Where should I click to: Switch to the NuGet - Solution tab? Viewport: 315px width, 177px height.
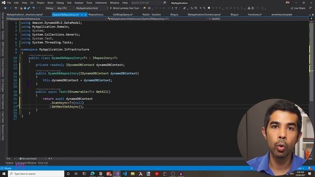152,15
